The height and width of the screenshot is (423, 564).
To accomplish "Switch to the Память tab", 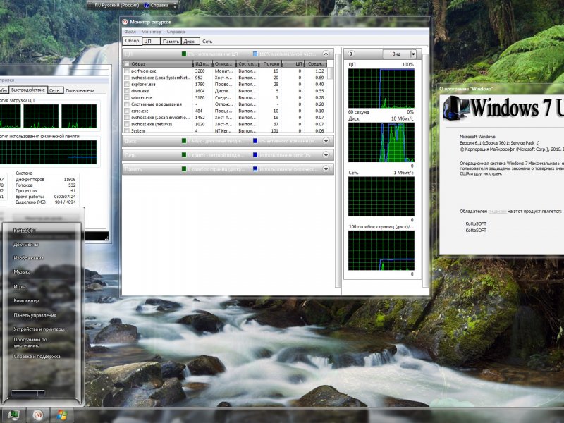I will 171,42.
